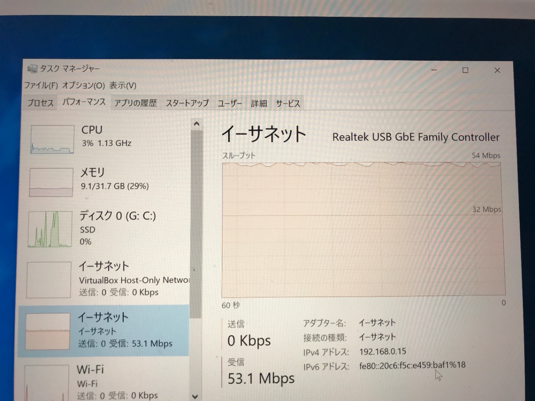Select the ディスク 0 graph thumbnail
Image resolution: width=535 pixels, height=401 pixels.
pos(50,229)
